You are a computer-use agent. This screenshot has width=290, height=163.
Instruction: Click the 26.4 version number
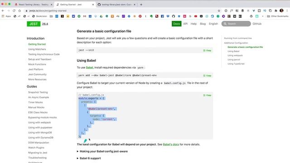tap(45, 24)
